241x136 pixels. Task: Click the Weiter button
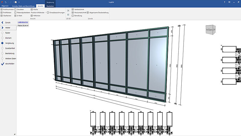click(x=8, y=28)
